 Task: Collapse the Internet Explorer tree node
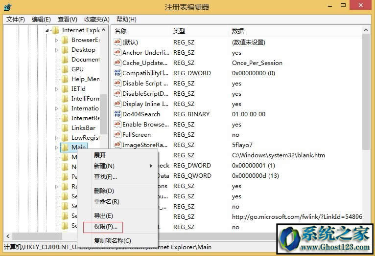47,30
